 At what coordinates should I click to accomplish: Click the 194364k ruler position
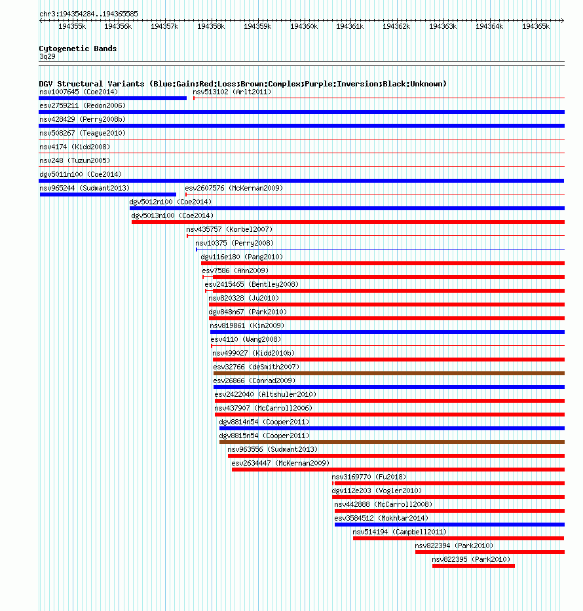pos(489,26)
